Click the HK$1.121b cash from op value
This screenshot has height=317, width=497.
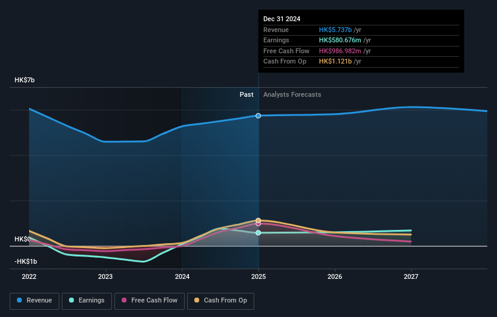(x=335, y=62)
